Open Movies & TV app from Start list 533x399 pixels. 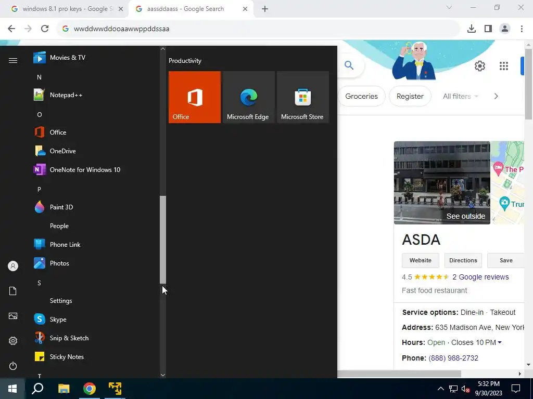pos(95,58)
